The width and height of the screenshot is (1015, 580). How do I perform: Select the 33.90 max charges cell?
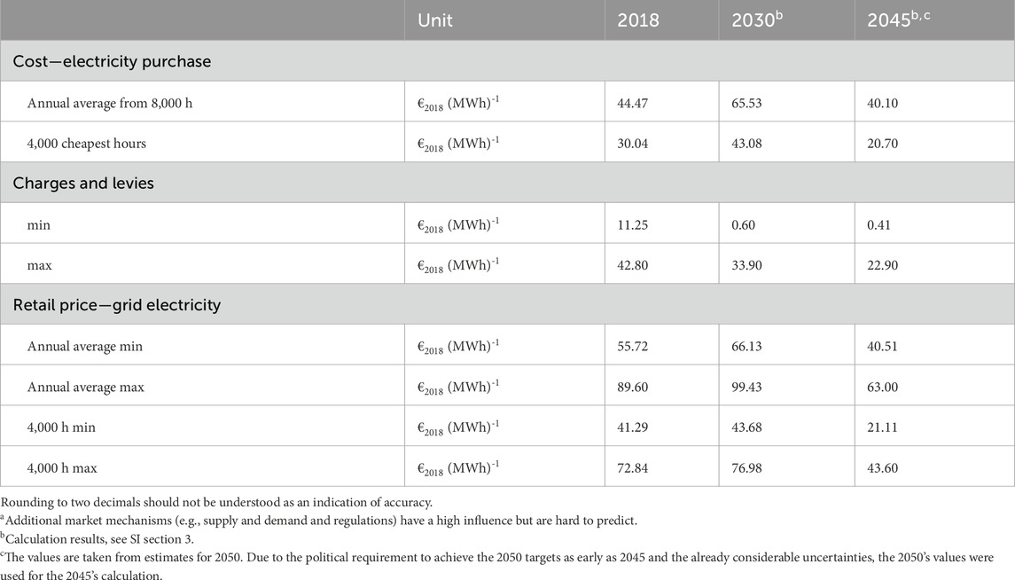[x=748, y=265]
